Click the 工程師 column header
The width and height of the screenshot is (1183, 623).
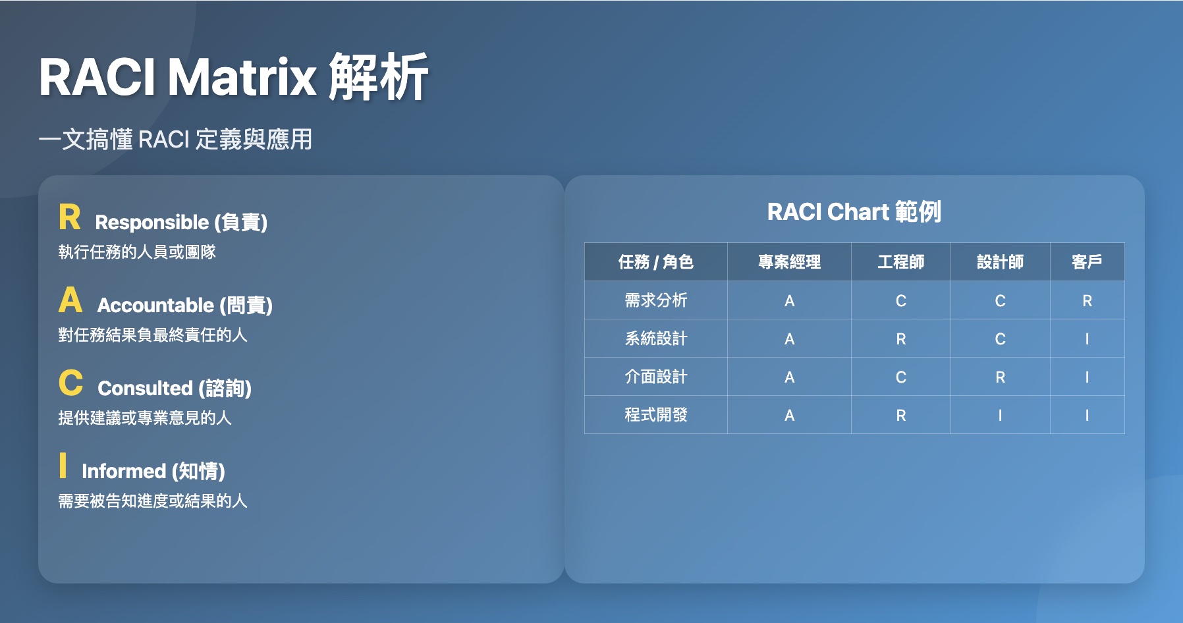[902, 262]
